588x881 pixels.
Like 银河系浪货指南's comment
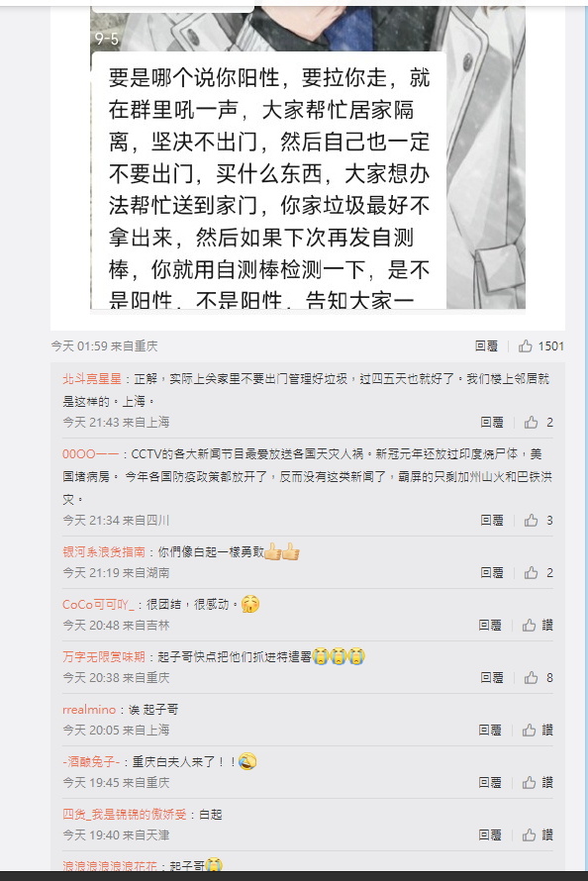(x=539, y=573)
